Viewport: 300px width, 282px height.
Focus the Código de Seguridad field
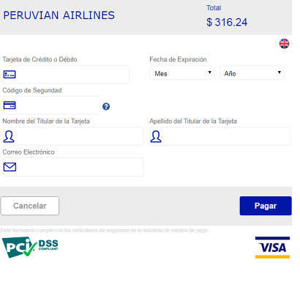[52, 105]
